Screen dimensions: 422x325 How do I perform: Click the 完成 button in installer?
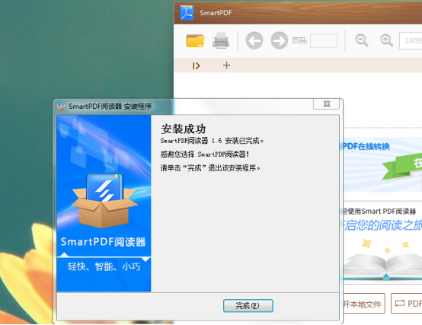(248, 306)
